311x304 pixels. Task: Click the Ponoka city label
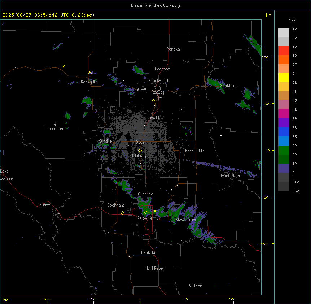(173, 49)
